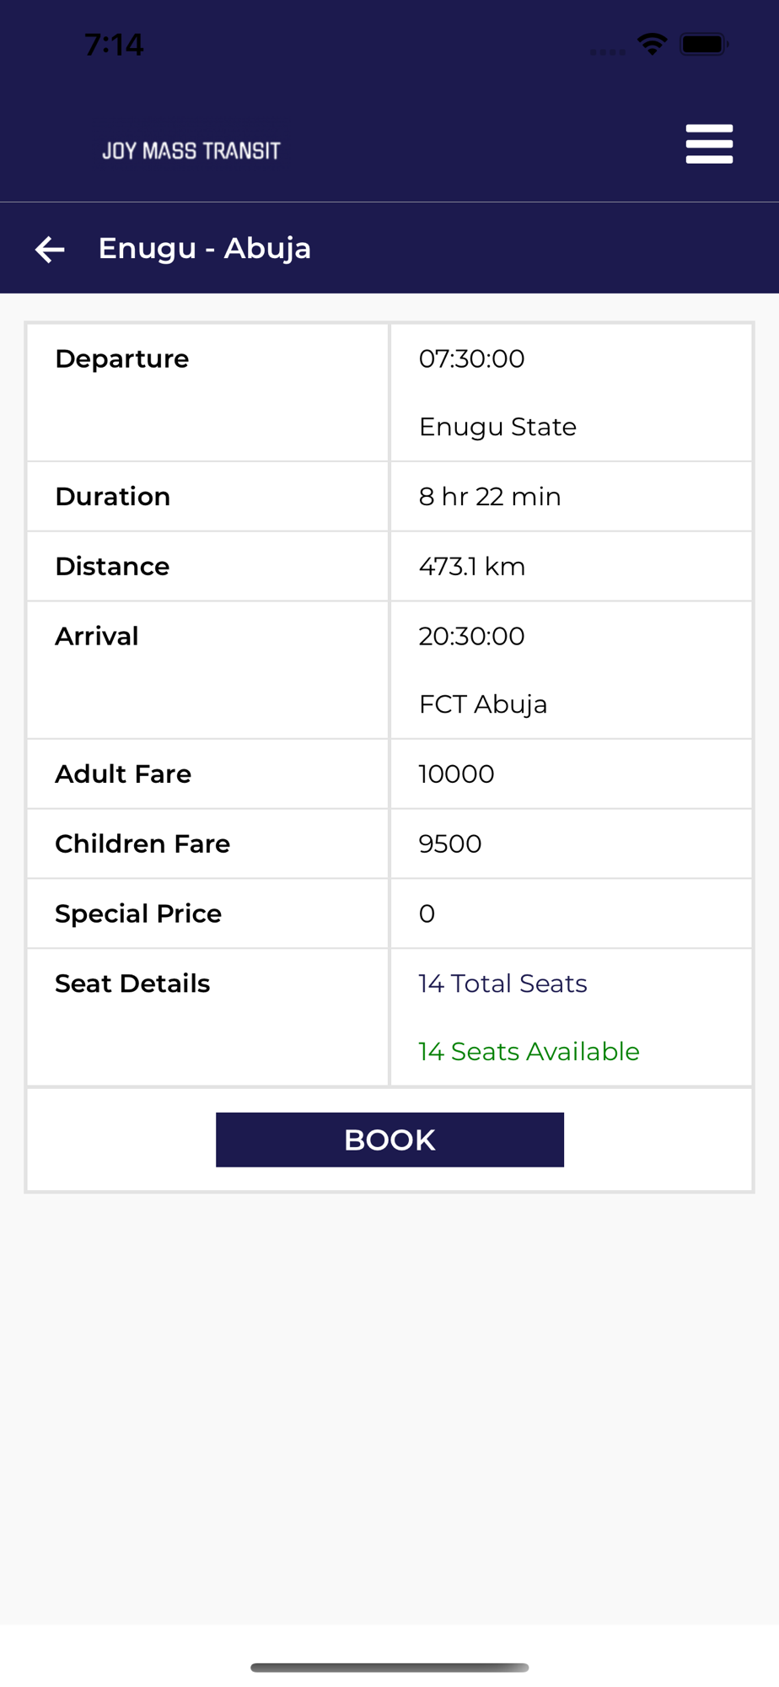Viewport: 779px width, 1687px height.
Task: Tap the Duration value 8 hr 22 min
Action: [489, 497]
